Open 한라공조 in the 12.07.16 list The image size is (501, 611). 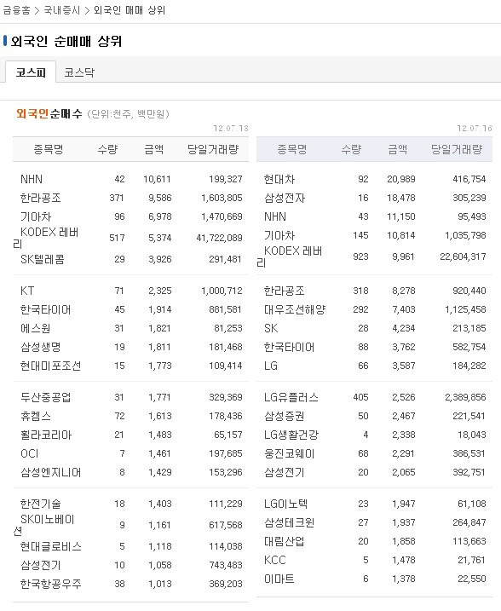[x=285, y=291]
